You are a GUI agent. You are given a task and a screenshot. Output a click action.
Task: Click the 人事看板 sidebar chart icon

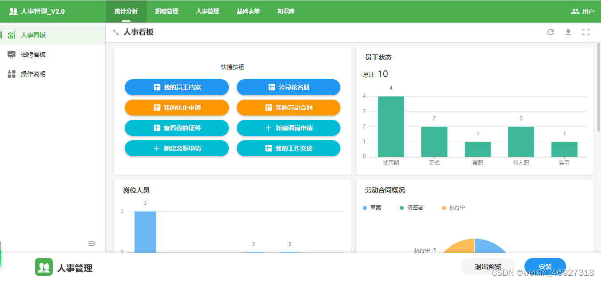click(12, 35)
